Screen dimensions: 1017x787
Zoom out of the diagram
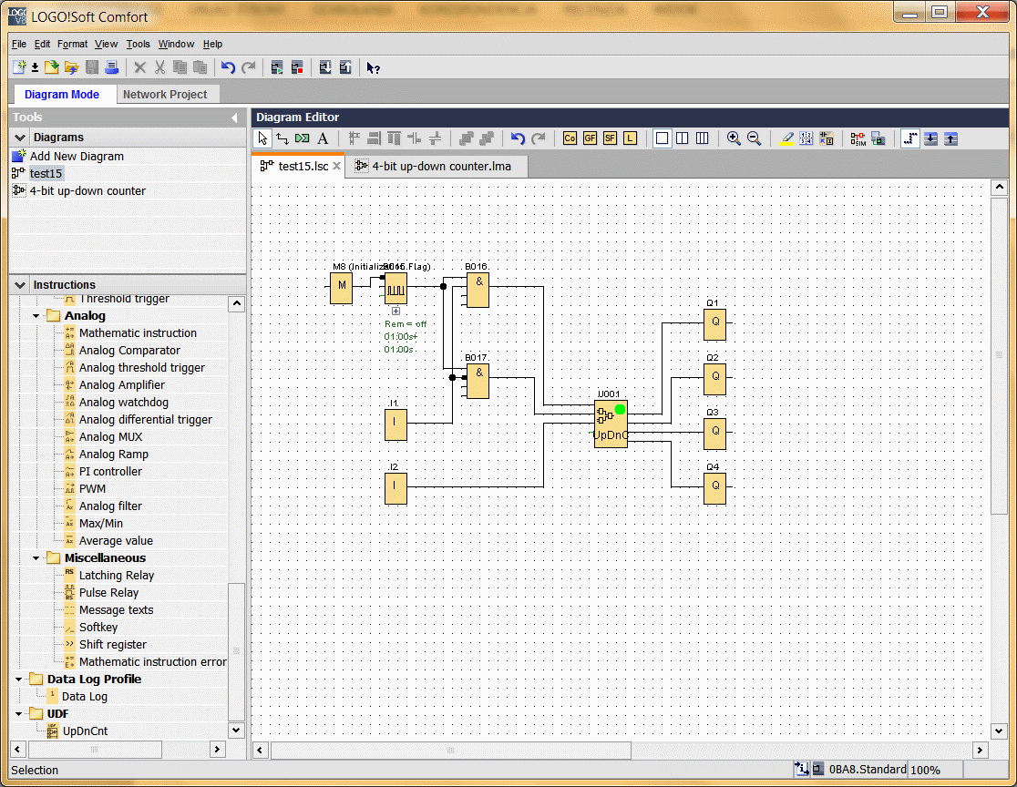click(754, 138)
